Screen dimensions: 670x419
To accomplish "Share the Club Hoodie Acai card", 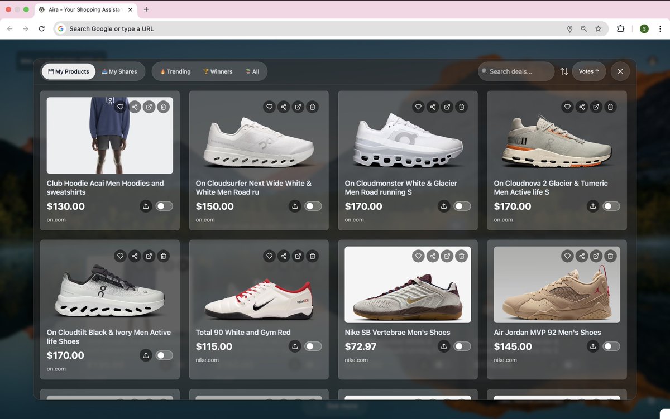I will [x=135, y=107].
